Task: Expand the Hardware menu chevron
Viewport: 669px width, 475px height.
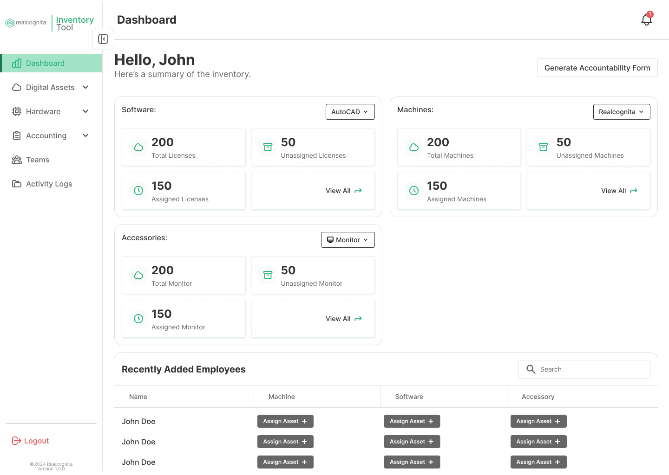Action: 85,111
